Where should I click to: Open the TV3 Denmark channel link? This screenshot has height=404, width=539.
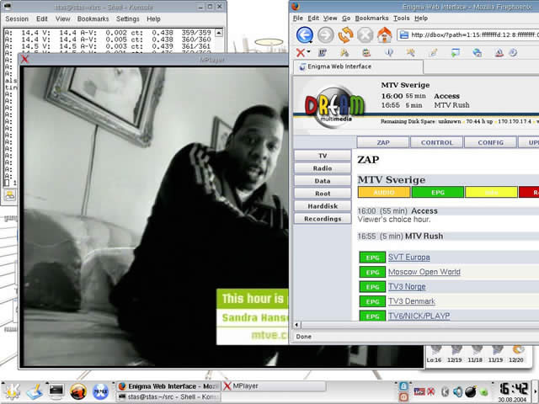click(412, 301)
